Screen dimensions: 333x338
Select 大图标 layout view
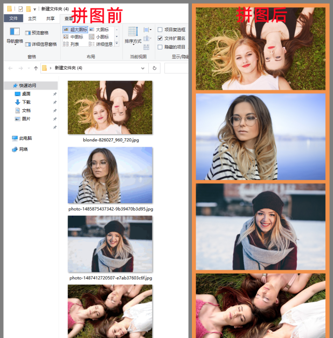99,30
